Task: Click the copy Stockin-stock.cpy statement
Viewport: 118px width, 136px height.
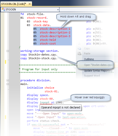Action: (x=39, y=58)
